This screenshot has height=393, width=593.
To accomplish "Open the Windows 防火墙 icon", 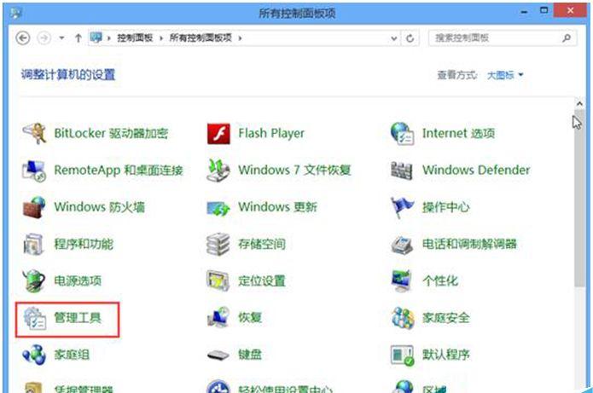I will pyautogui.click(x=34, y=207).
